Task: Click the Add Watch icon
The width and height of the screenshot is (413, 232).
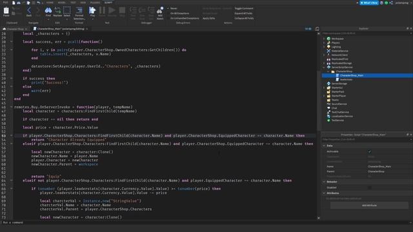Action: click(160, 10)
